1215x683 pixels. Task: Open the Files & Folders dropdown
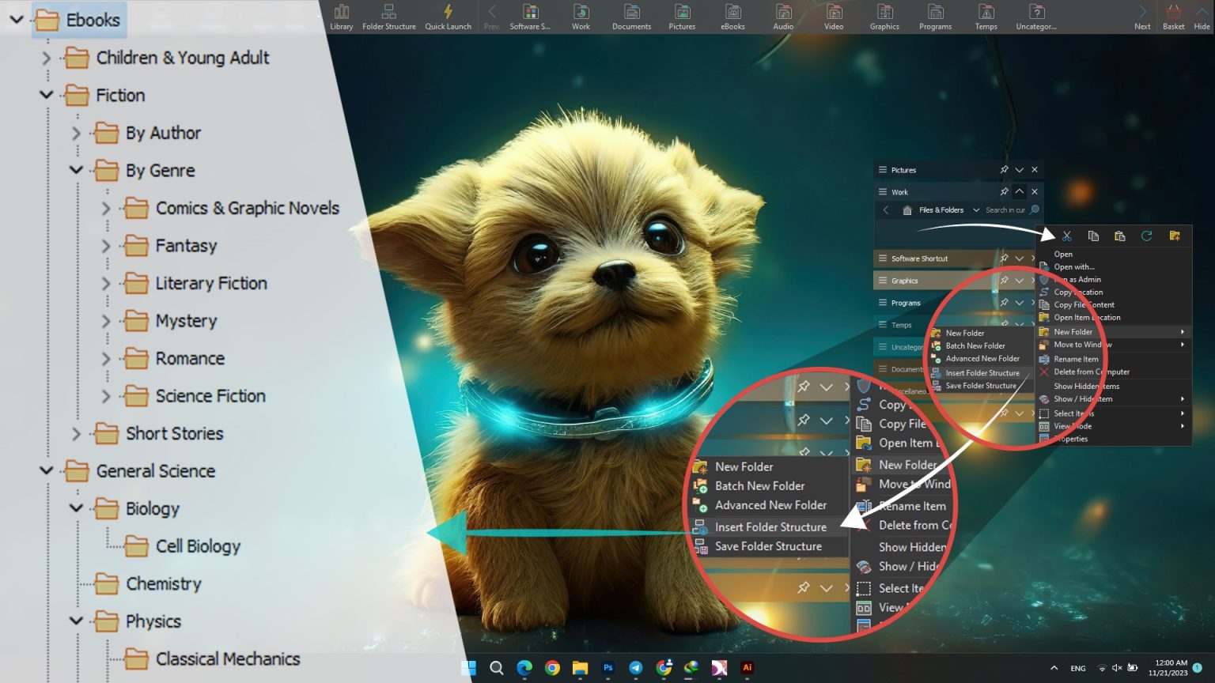point(976,210)
